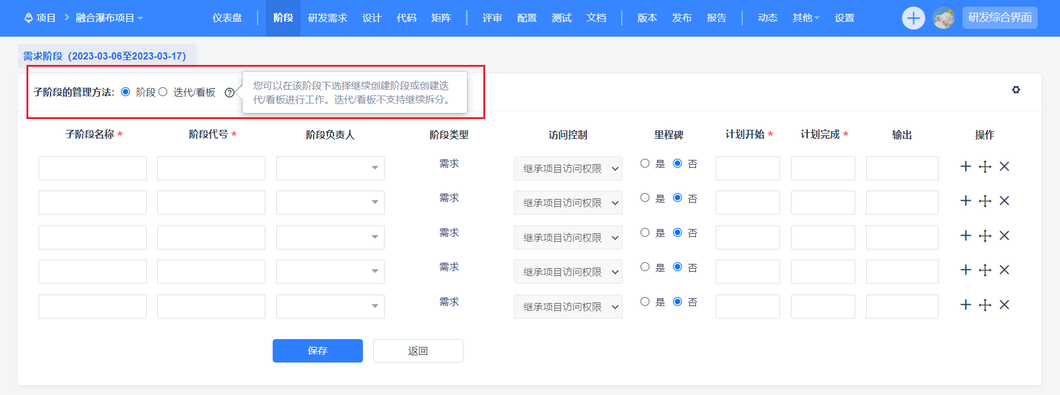Click the 返回 button
This screenshot has height=395, width=1060.
418,351
